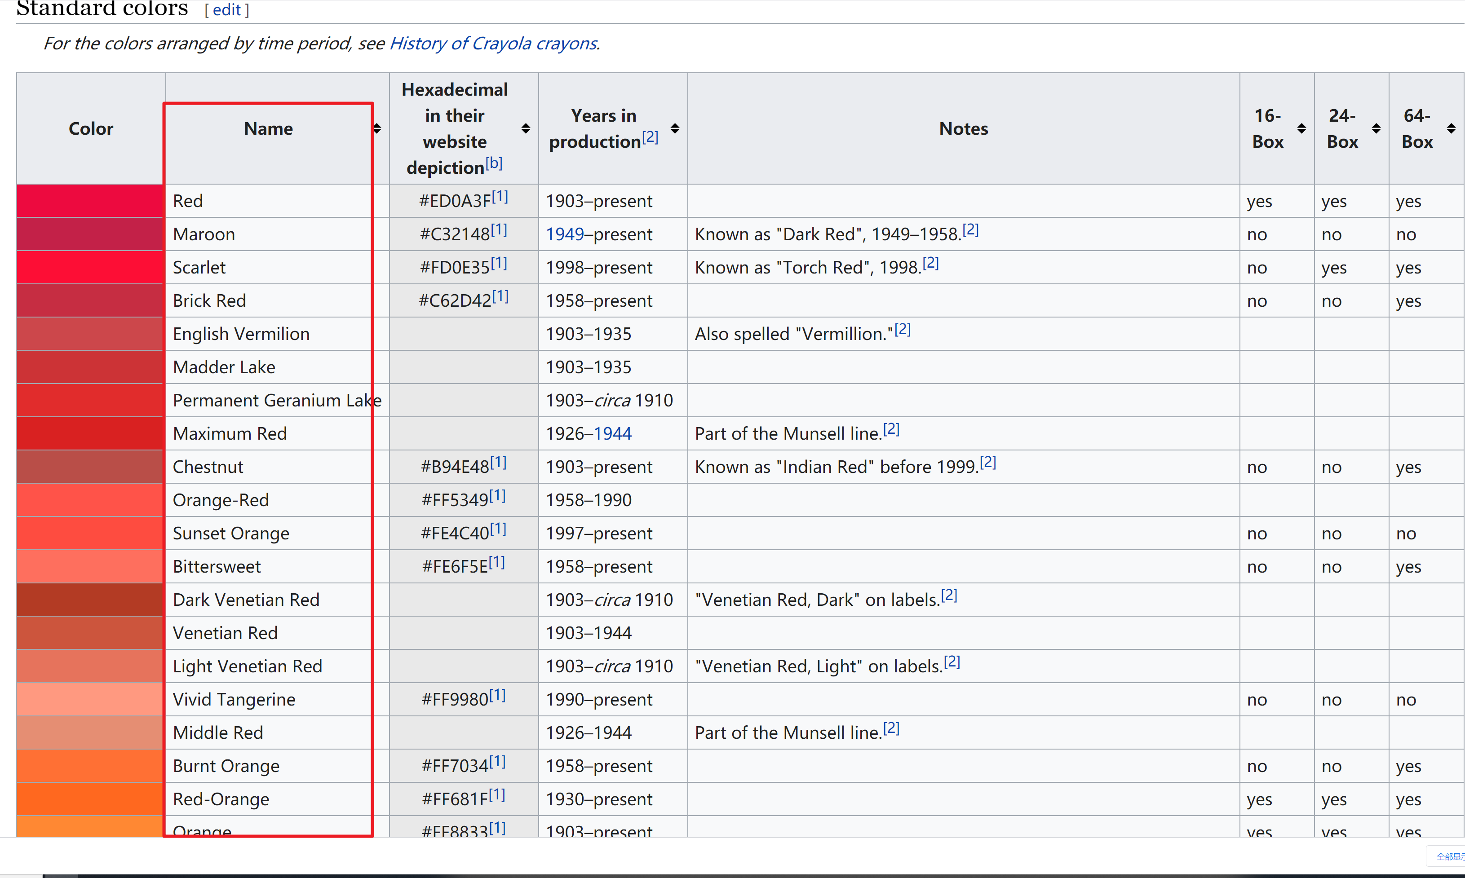Click citation [2] after Indian Red note
Image resolution: width=1465 pixels, height=878 pixels.
click(988, 462)
